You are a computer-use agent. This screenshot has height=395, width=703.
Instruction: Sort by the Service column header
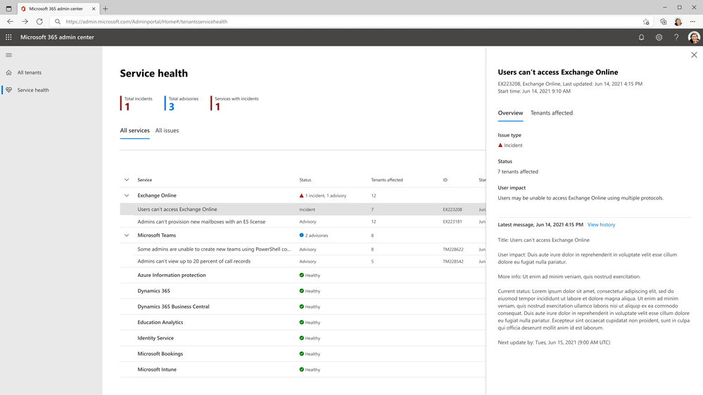(x=144, y=180)
